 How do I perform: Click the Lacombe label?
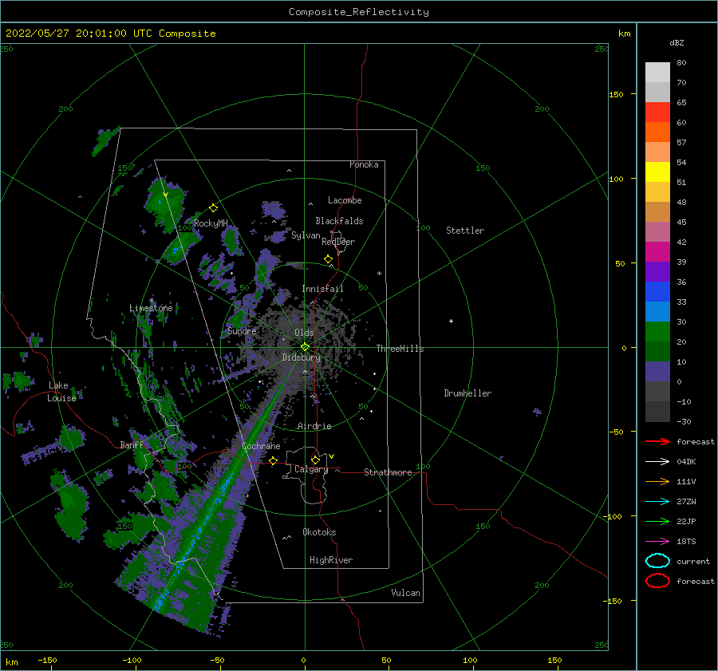[345, 200]
